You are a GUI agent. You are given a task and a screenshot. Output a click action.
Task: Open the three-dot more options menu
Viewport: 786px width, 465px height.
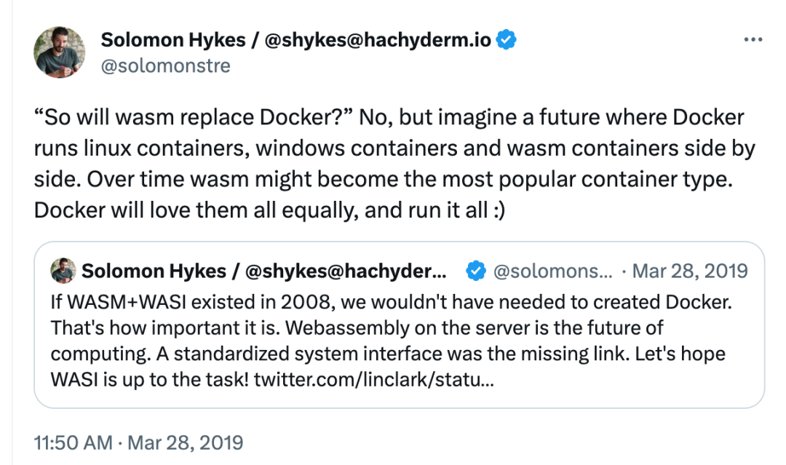pos(753,40)
